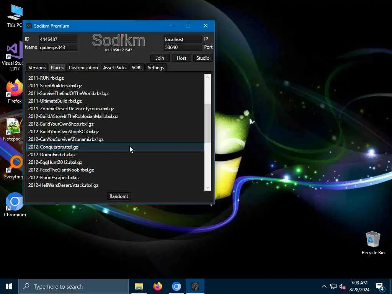Open File Explorer from the taskbar
Viewport: 392px width, 294px height.
click(139, 286)
